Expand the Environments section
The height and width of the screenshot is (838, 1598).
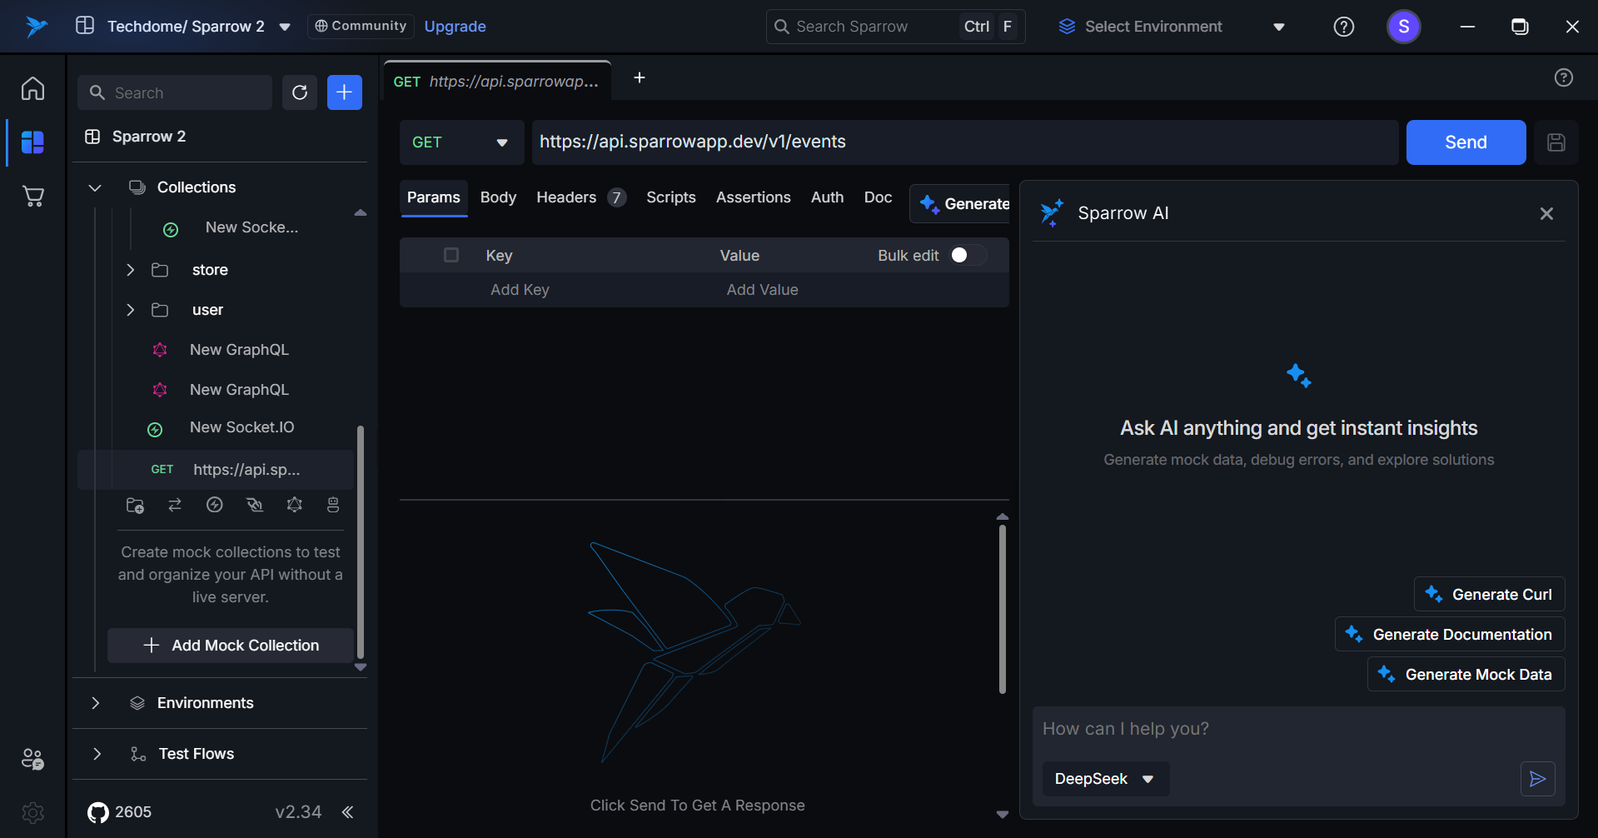point(96,703)
